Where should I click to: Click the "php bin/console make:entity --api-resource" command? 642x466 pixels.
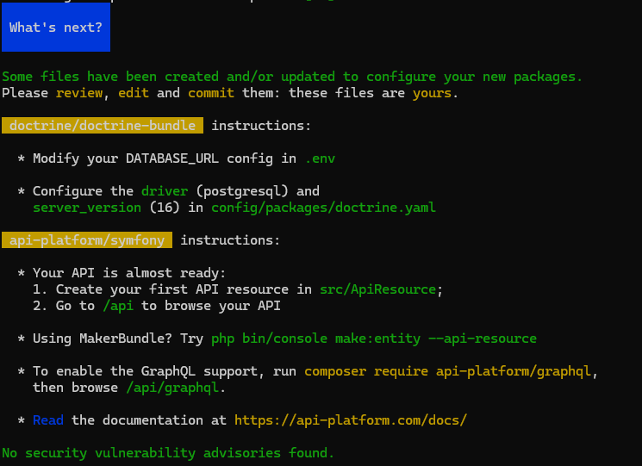click(374, 339)
